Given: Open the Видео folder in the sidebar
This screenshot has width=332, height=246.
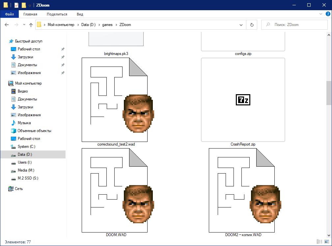Looking at the screenshot, I should 23,91.
